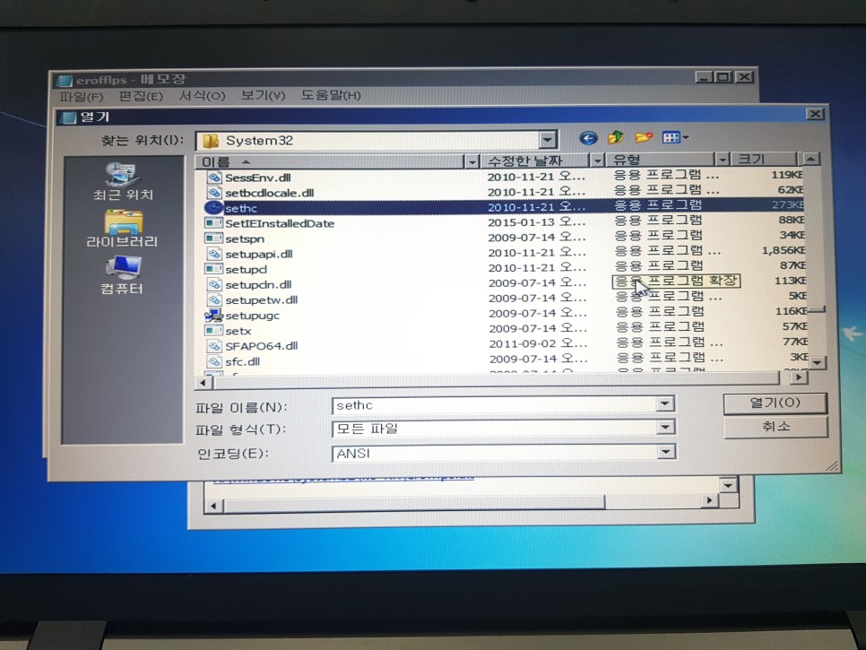This screenshot has width=866, height=650.
Task: Select the 116KB size cell of setupugc
Action: (791, 311)
